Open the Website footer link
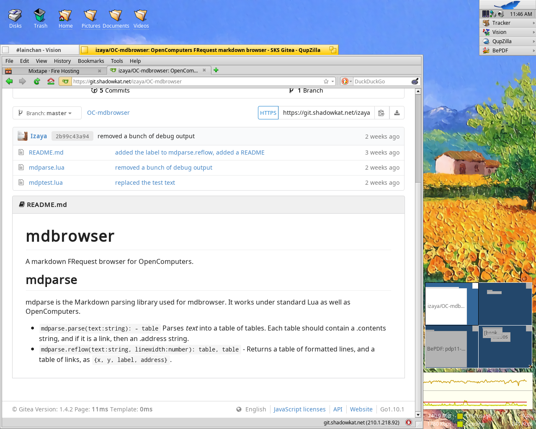The width and height of the screenshot is (536, 429). pyautogui.click(x=361, y=409)
